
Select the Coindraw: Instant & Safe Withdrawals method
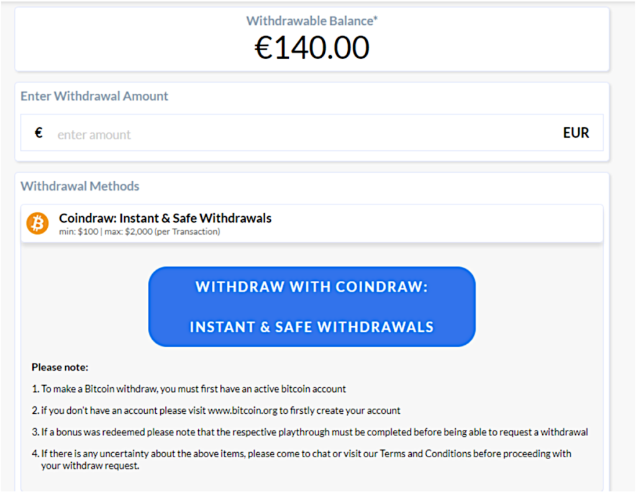tap(165, 218)
